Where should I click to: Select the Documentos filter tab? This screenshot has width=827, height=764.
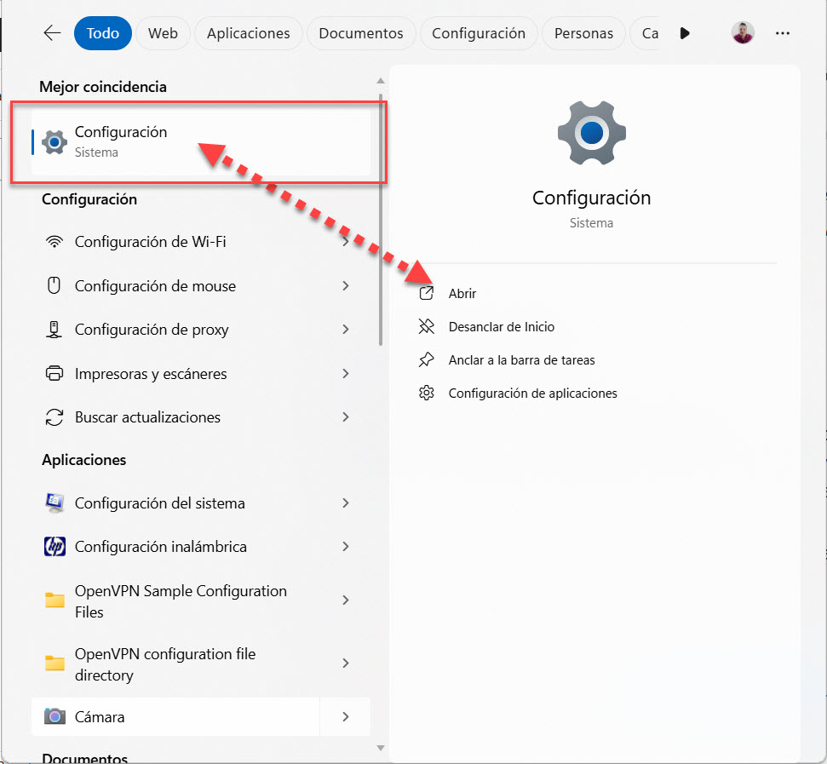(360, 33)
